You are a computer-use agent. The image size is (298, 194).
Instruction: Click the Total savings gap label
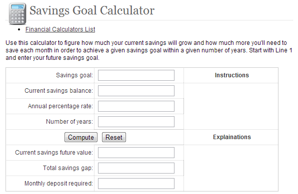(68, 168)
